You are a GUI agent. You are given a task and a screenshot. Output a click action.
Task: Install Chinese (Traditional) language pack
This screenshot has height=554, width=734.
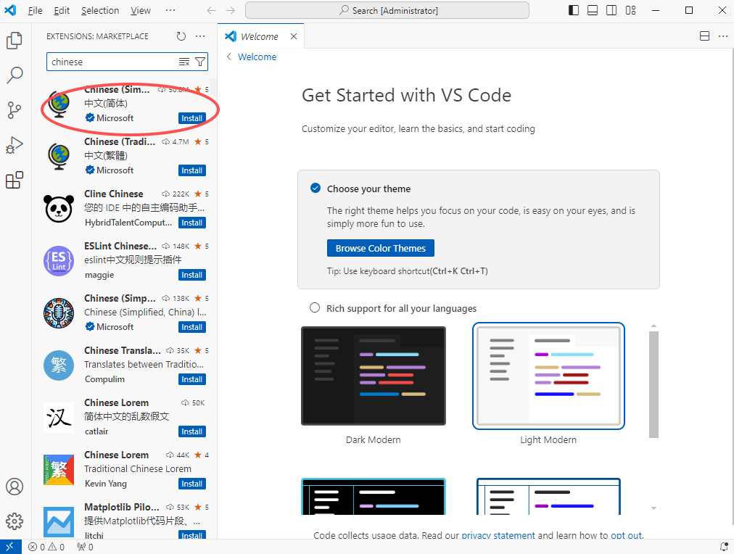pyautogui.click(x=192, y=170)
